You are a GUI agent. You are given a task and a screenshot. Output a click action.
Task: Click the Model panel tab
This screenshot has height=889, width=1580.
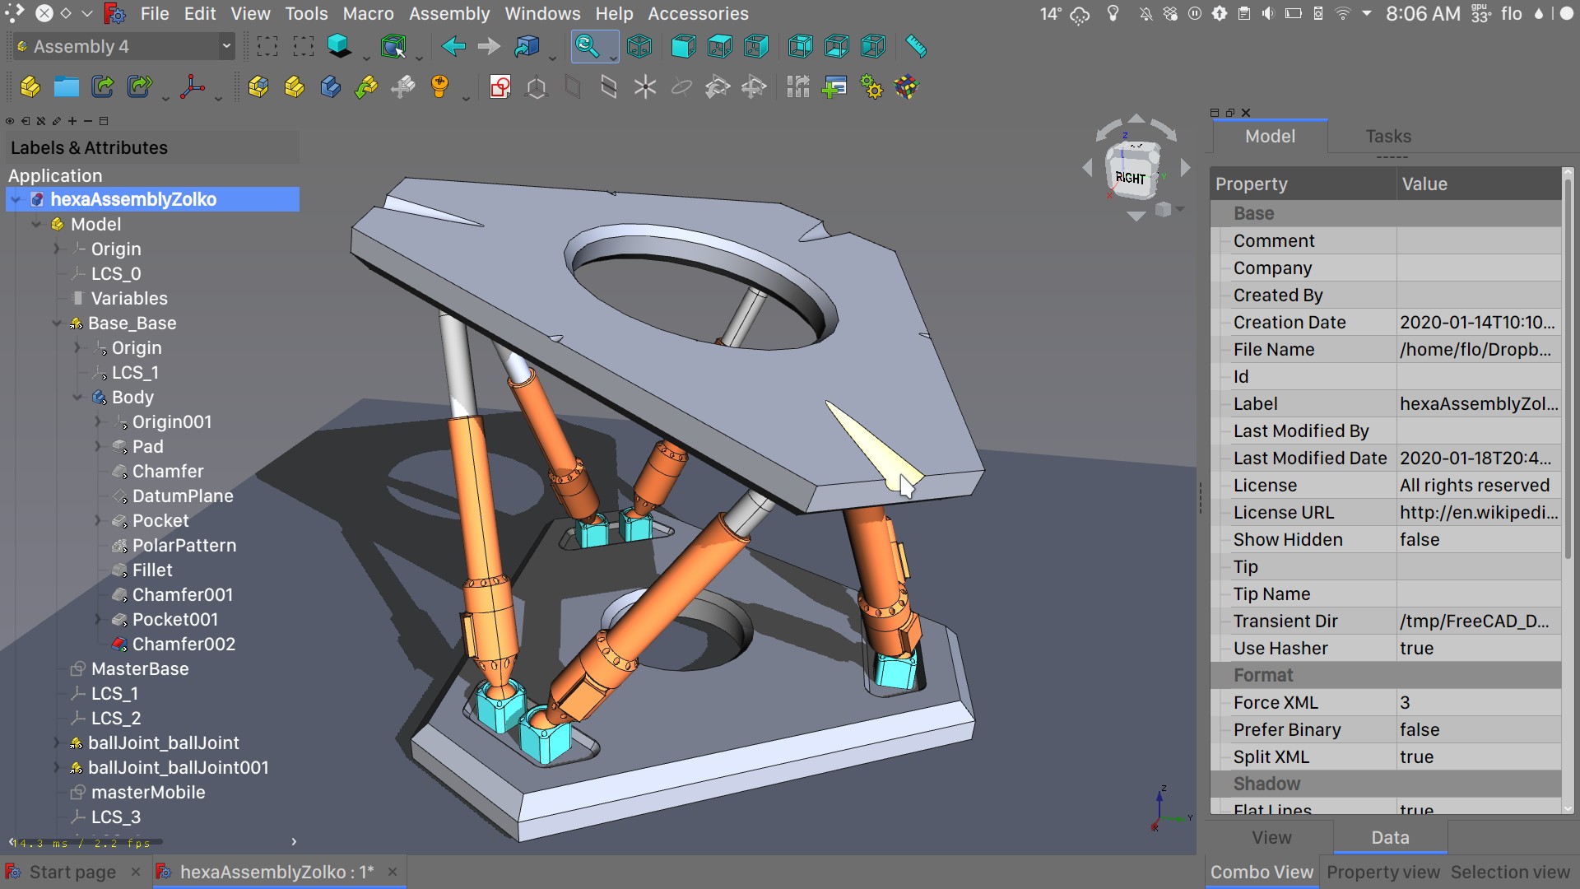1270,136
